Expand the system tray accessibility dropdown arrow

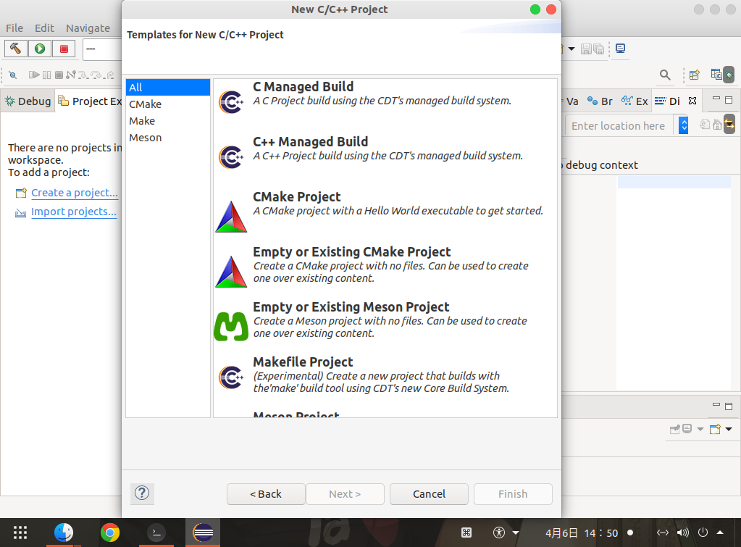click(516, 533)
